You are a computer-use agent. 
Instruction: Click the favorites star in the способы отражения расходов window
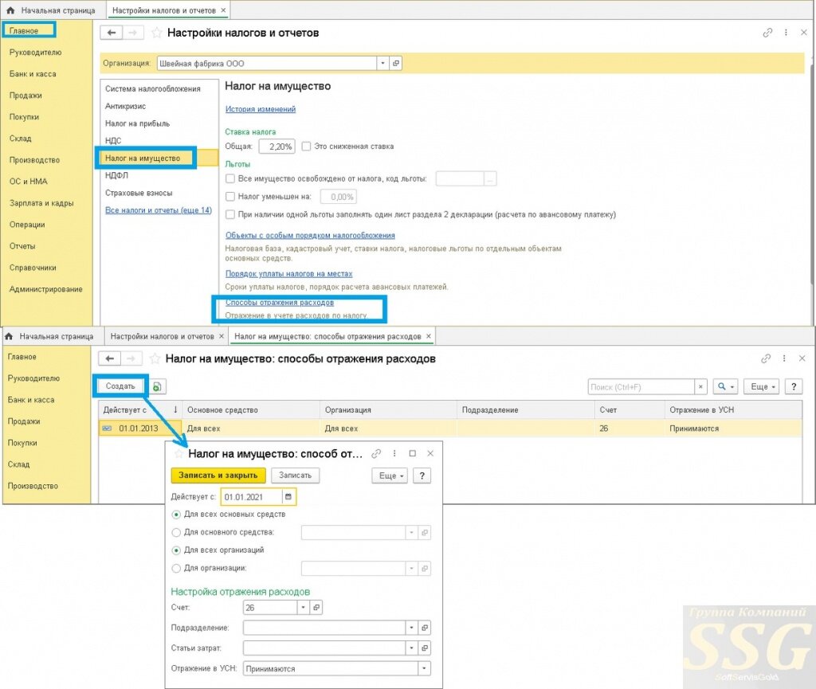155,358
